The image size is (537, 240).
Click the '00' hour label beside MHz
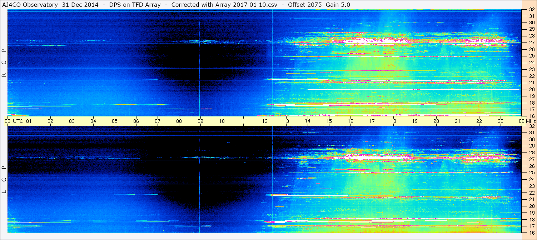tap(522, 121)
